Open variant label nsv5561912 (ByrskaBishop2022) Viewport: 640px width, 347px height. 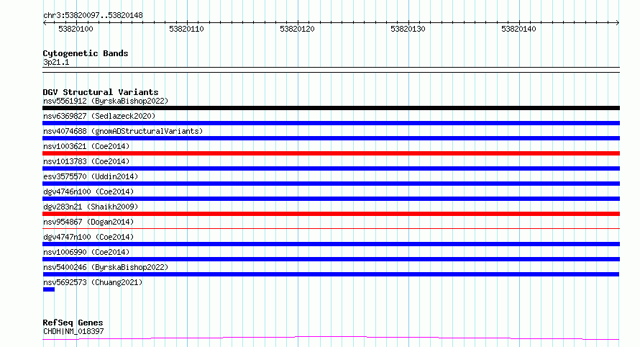[106, 101]
